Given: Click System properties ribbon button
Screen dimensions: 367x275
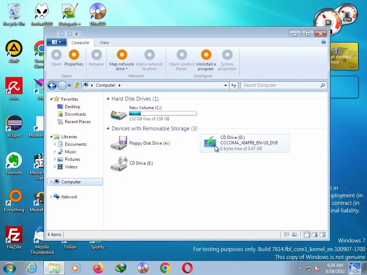Looking at the screenshot, I should (227, 60).
